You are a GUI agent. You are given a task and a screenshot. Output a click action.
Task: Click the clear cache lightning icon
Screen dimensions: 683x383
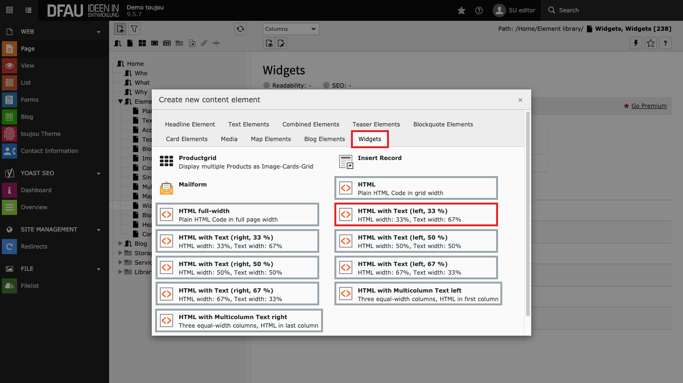[636, 43]
